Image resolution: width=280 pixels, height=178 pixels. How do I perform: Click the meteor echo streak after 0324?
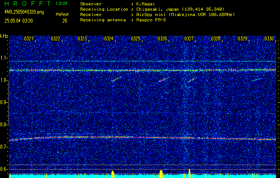(117, 79)
